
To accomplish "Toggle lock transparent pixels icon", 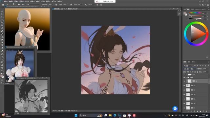I will pos(188,72).
